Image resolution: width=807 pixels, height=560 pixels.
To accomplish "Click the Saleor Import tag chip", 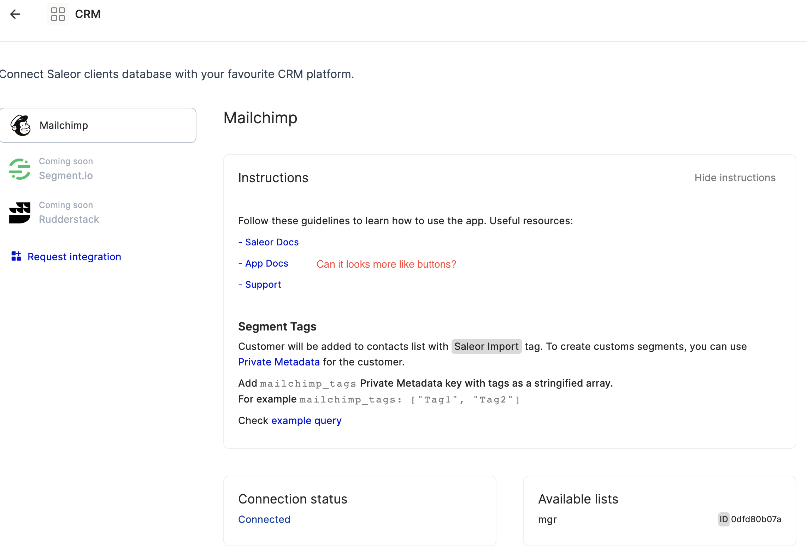I will click(x=486, y=346).
